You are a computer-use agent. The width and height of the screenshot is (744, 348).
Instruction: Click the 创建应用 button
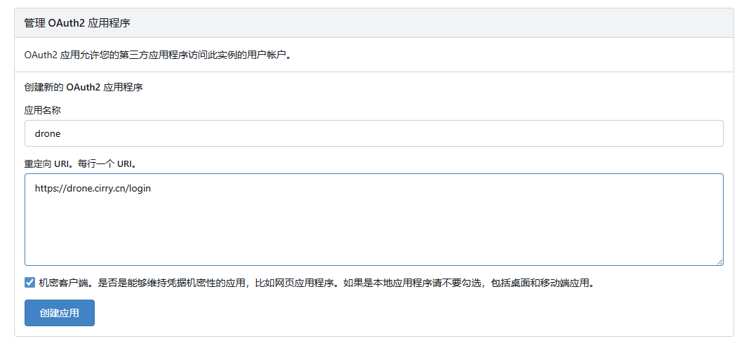pyautogui.click(x=60, y=313)
